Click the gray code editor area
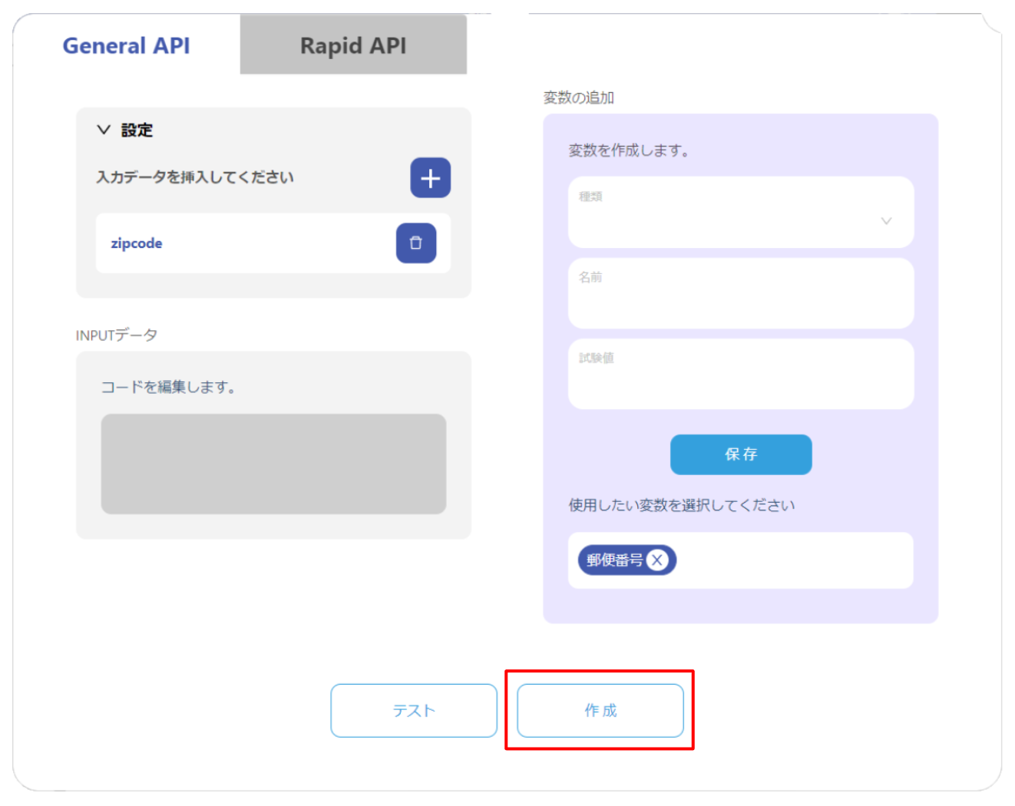 coord(273,464)
